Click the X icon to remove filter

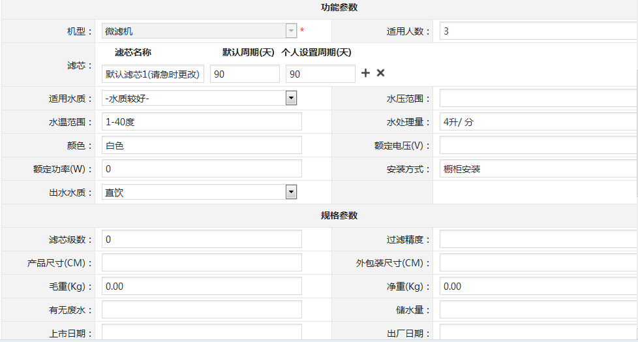381,73
